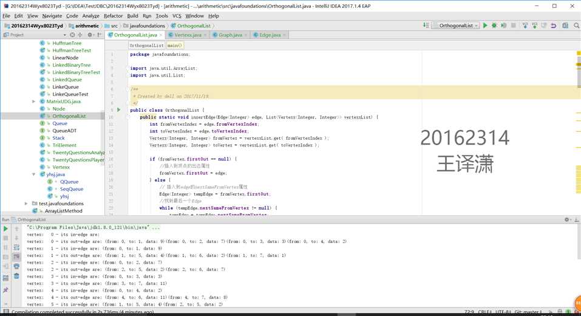Viewport: 581px width, 316px height.
Task: Toggle tool window bars button in status bar
Action: click(6, 312)
